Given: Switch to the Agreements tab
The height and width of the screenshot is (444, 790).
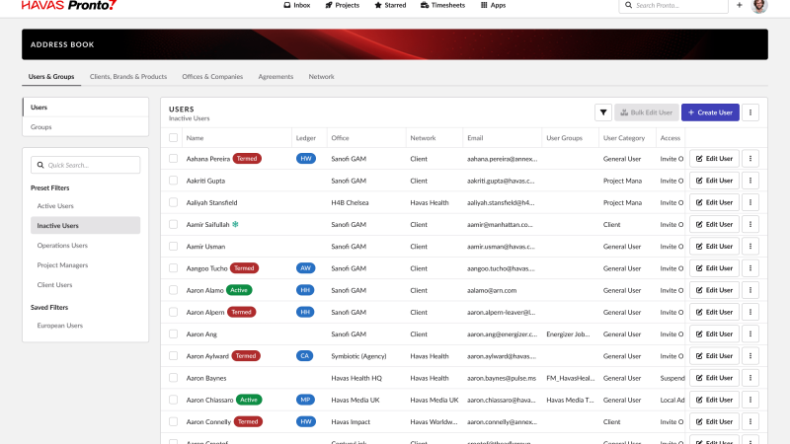Looking at the screenshot, I should pyautogui.click(x=276, y=77).
